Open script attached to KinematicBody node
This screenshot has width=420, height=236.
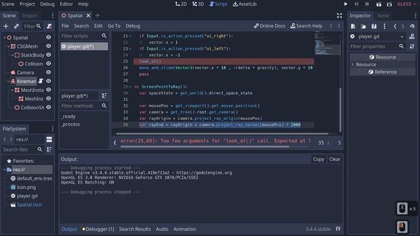(x=41, y=81)
